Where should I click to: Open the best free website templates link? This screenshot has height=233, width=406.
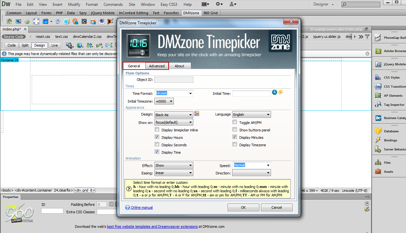point(152,227)
